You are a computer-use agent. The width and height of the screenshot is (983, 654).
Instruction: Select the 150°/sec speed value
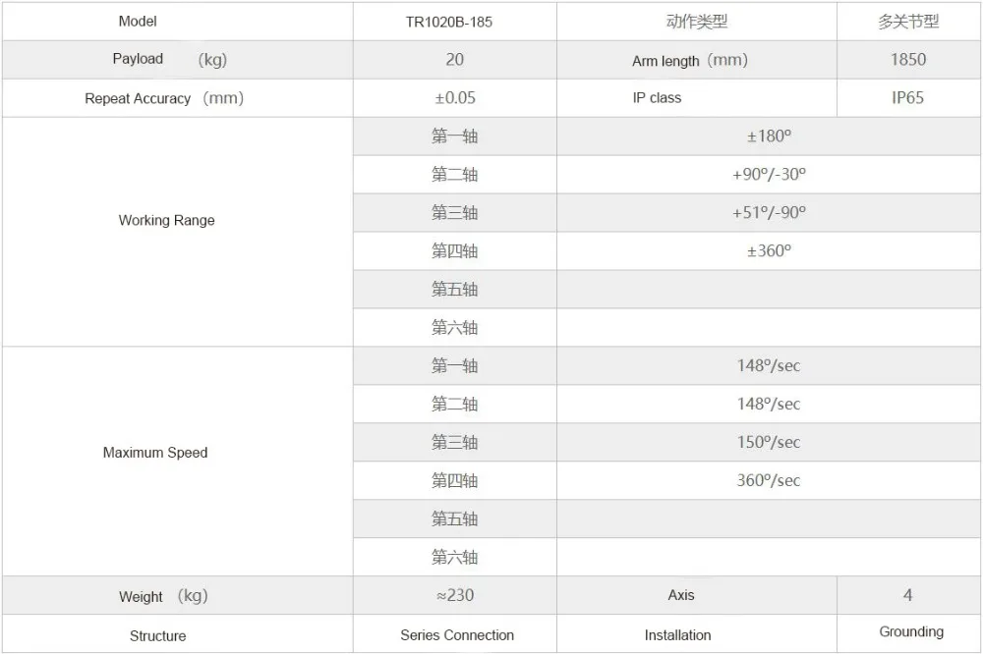click(769, 442)
